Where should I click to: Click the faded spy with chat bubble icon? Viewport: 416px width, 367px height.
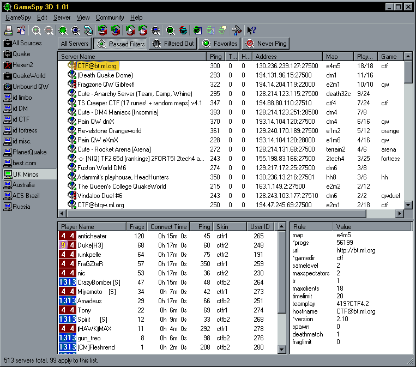click(x=223, y=31)
